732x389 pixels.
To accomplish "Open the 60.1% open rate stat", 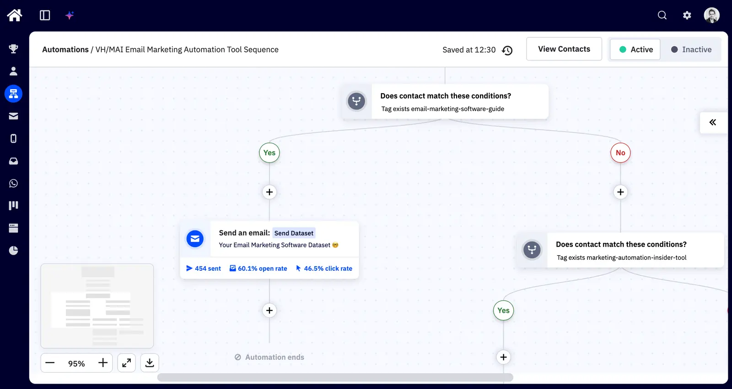I will coord(258,268).
